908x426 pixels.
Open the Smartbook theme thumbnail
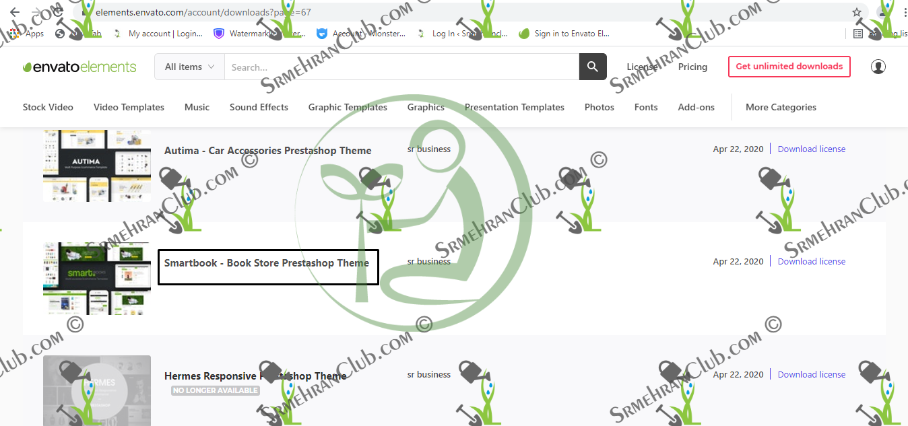(97, 279)
